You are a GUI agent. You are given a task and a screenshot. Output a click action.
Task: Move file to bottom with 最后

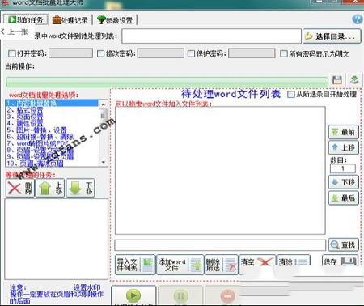point(344,198)
